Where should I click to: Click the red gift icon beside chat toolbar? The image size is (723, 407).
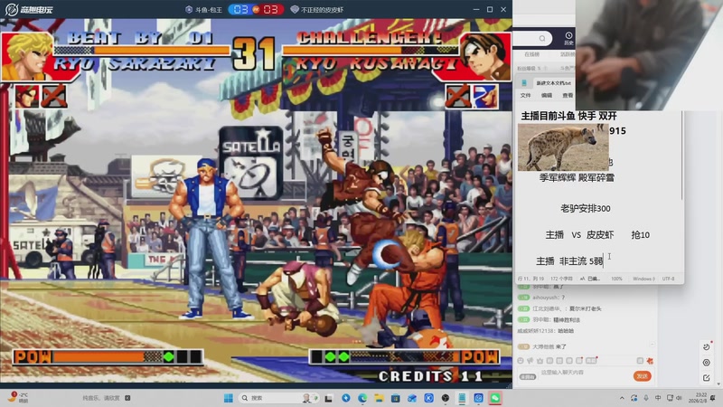coord(650,361)
